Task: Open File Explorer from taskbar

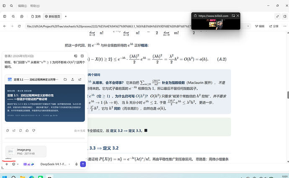Action: tap(23, 177)
